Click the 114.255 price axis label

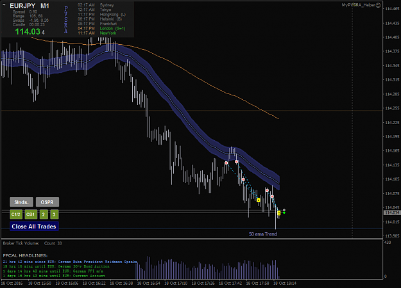tap(392, 108)
